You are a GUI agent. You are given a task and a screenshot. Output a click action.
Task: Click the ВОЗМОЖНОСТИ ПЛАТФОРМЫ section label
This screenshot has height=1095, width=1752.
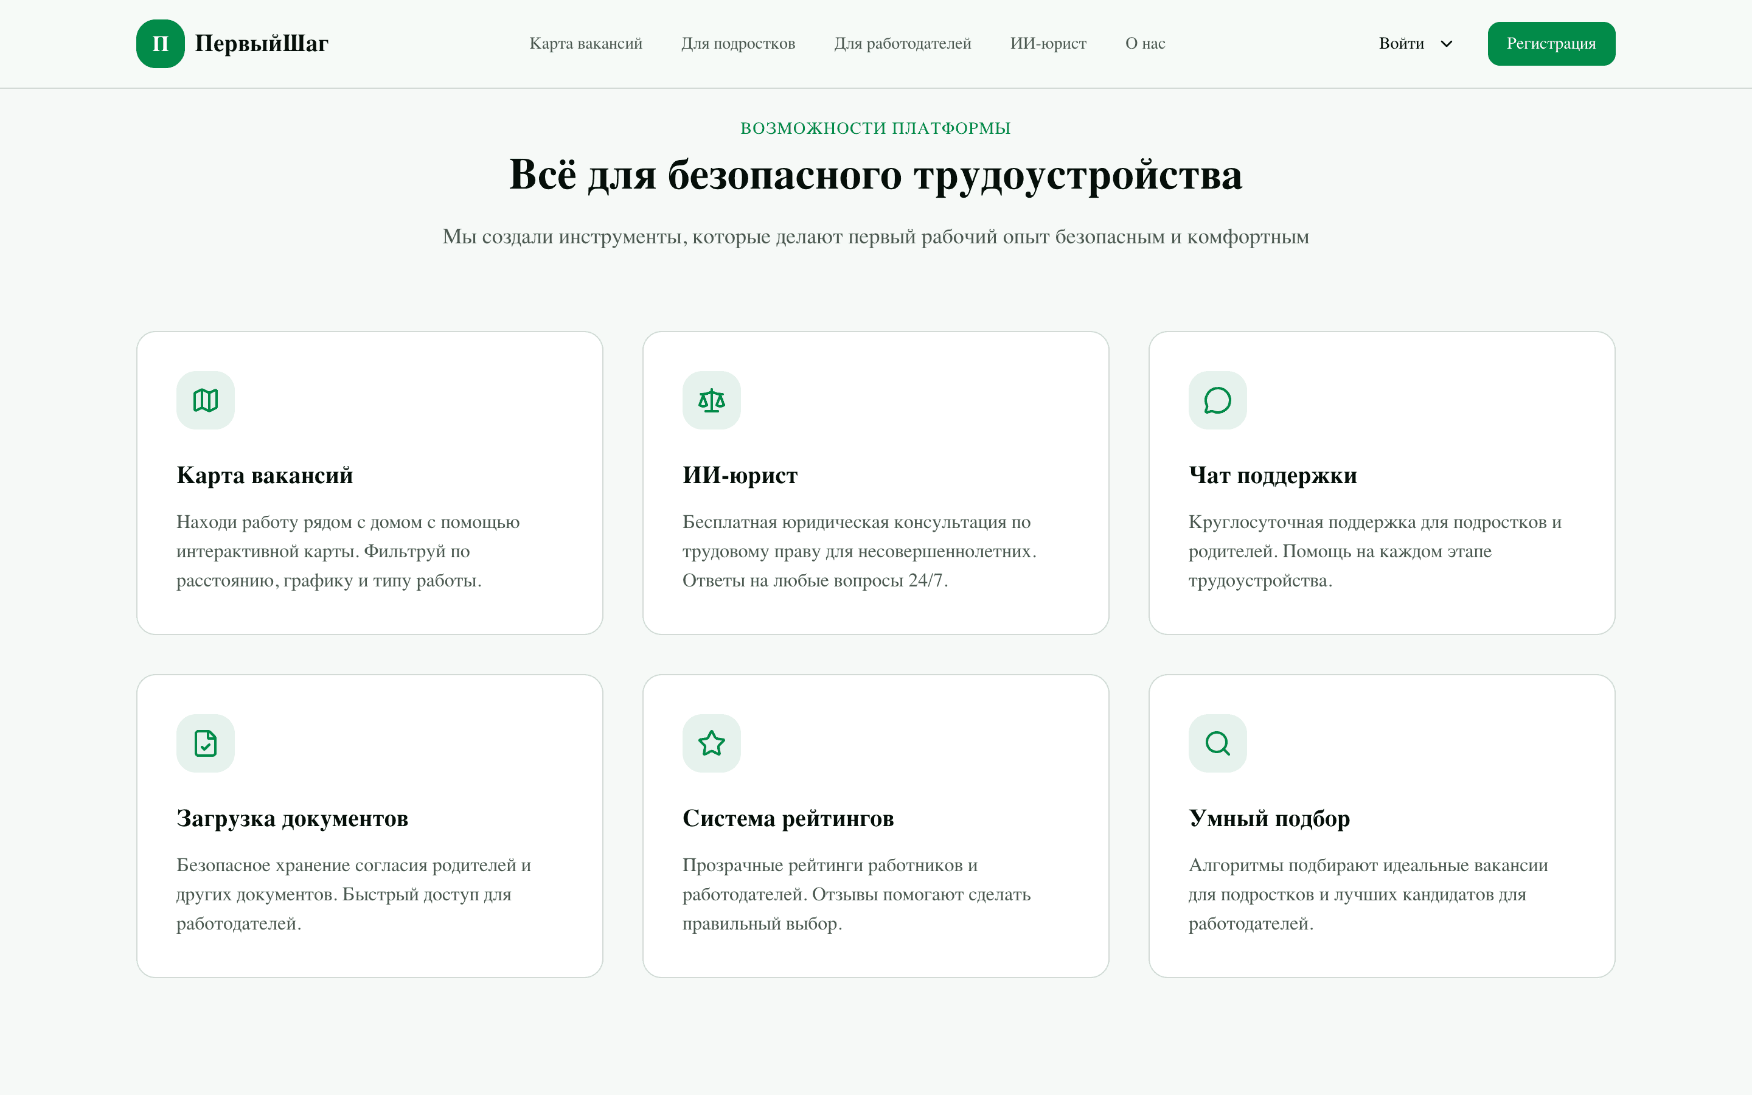[876, 128]
